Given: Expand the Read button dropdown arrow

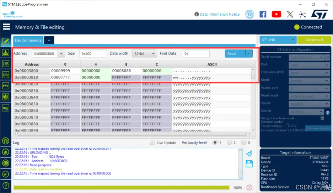Looking at the screenshot, I should pyautogui.click(x=249, y=54).
